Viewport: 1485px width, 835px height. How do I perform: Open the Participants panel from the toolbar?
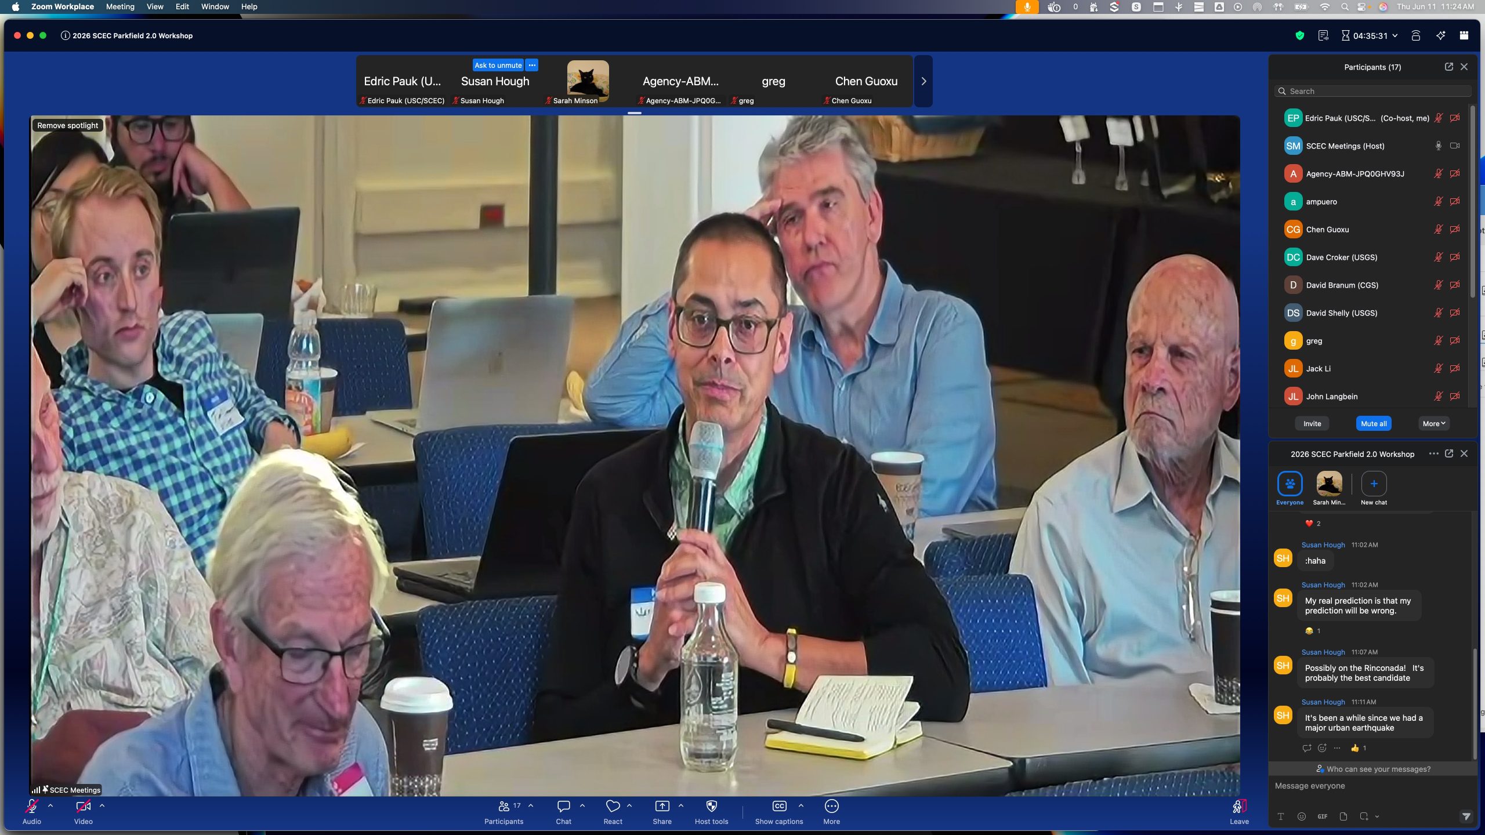504,812
